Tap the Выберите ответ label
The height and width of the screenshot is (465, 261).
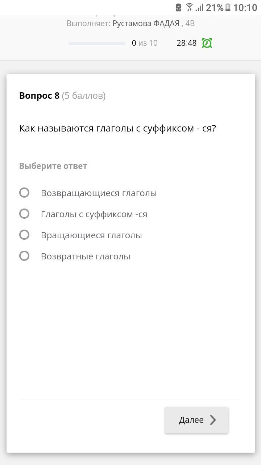(x=53, y=166)
